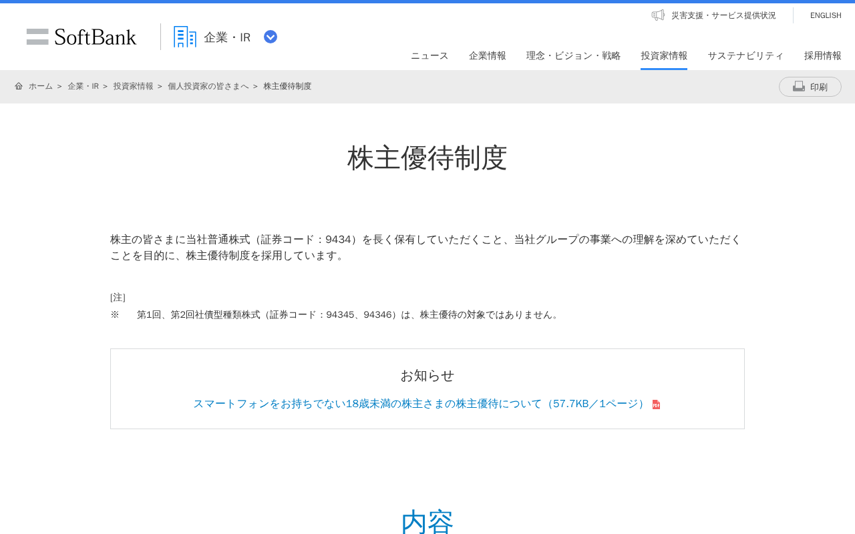Click the お知らせ heading
The image size is (855, 534).
[x=427, y=375]
